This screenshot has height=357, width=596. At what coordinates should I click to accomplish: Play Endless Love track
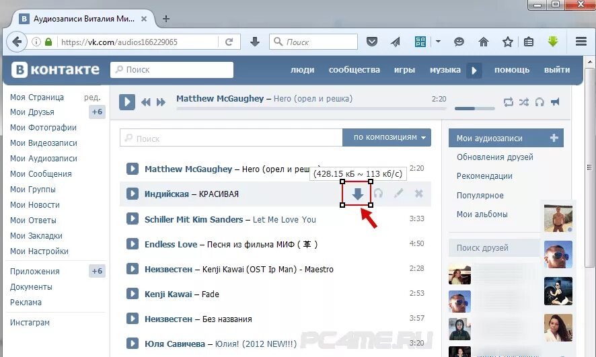pos(133,244)
